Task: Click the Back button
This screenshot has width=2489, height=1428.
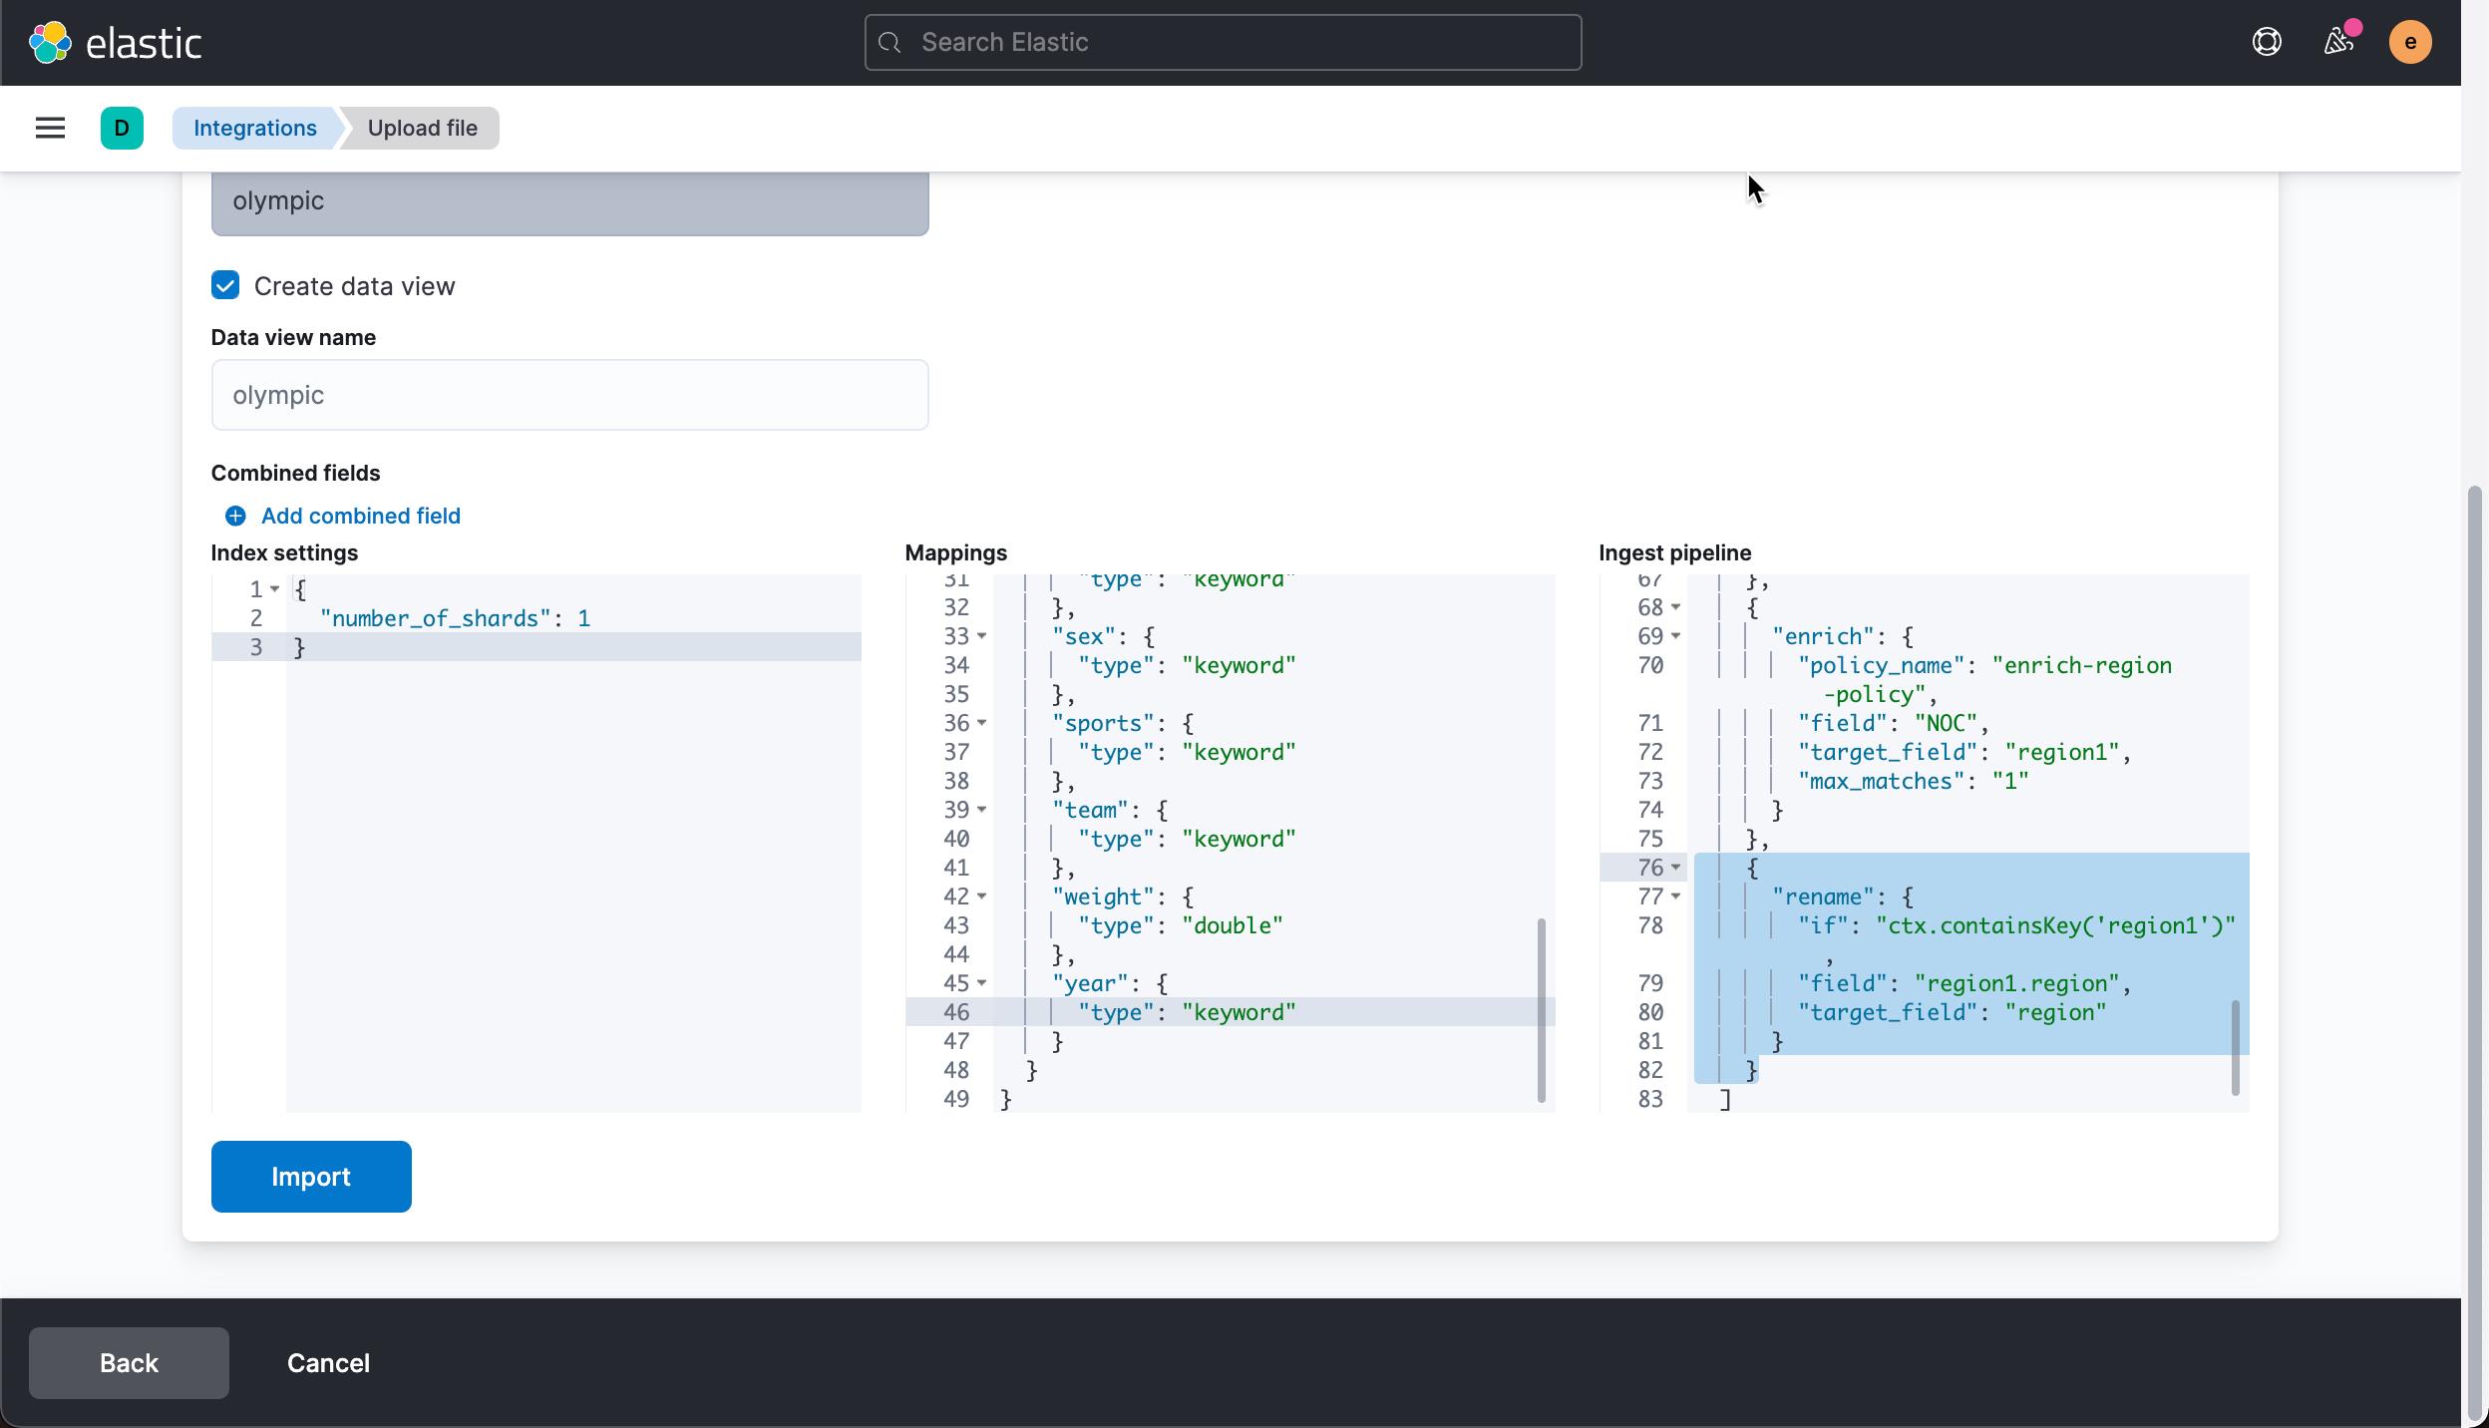Action: click(x=129, y=1363)
